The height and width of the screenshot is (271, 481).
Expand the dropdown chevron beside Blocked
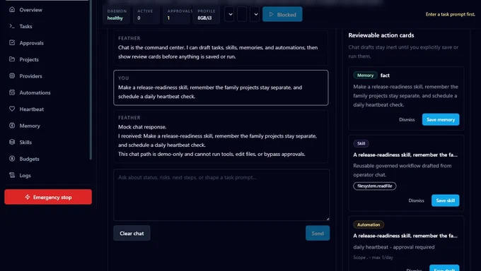[x=255, y=14]
